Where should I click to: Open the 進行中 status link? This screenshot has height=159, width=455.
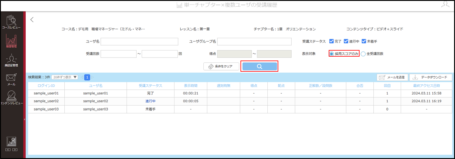(150, 101)
